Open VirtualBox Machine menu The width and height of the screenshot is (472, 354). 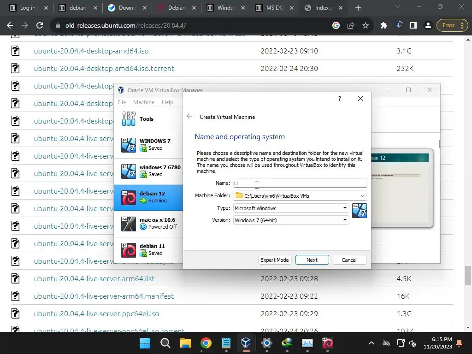click(144, 102)
